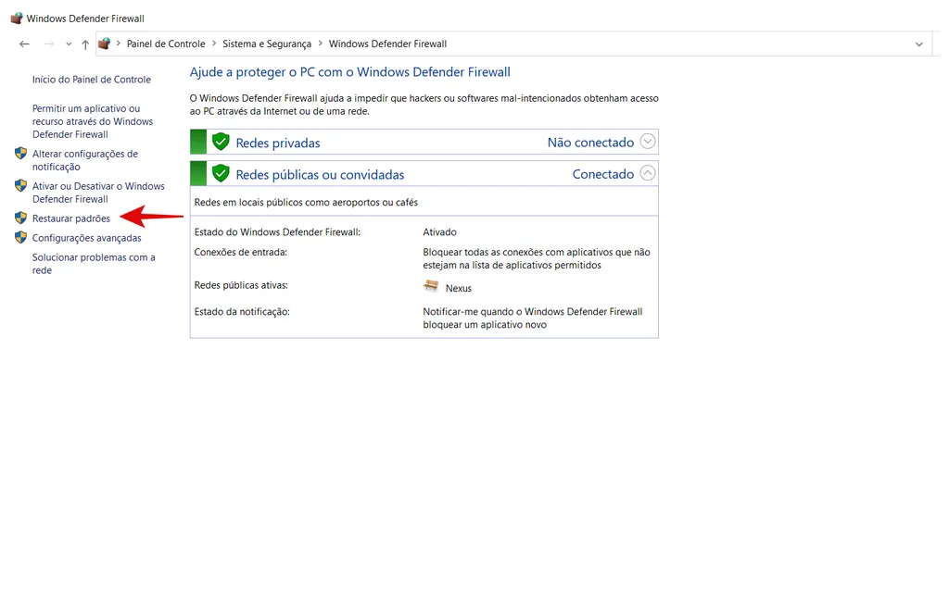This screenshot has height=599, width=949.
Task: Click the firewall icon in address bar
Action: click(x=104, y=44)
